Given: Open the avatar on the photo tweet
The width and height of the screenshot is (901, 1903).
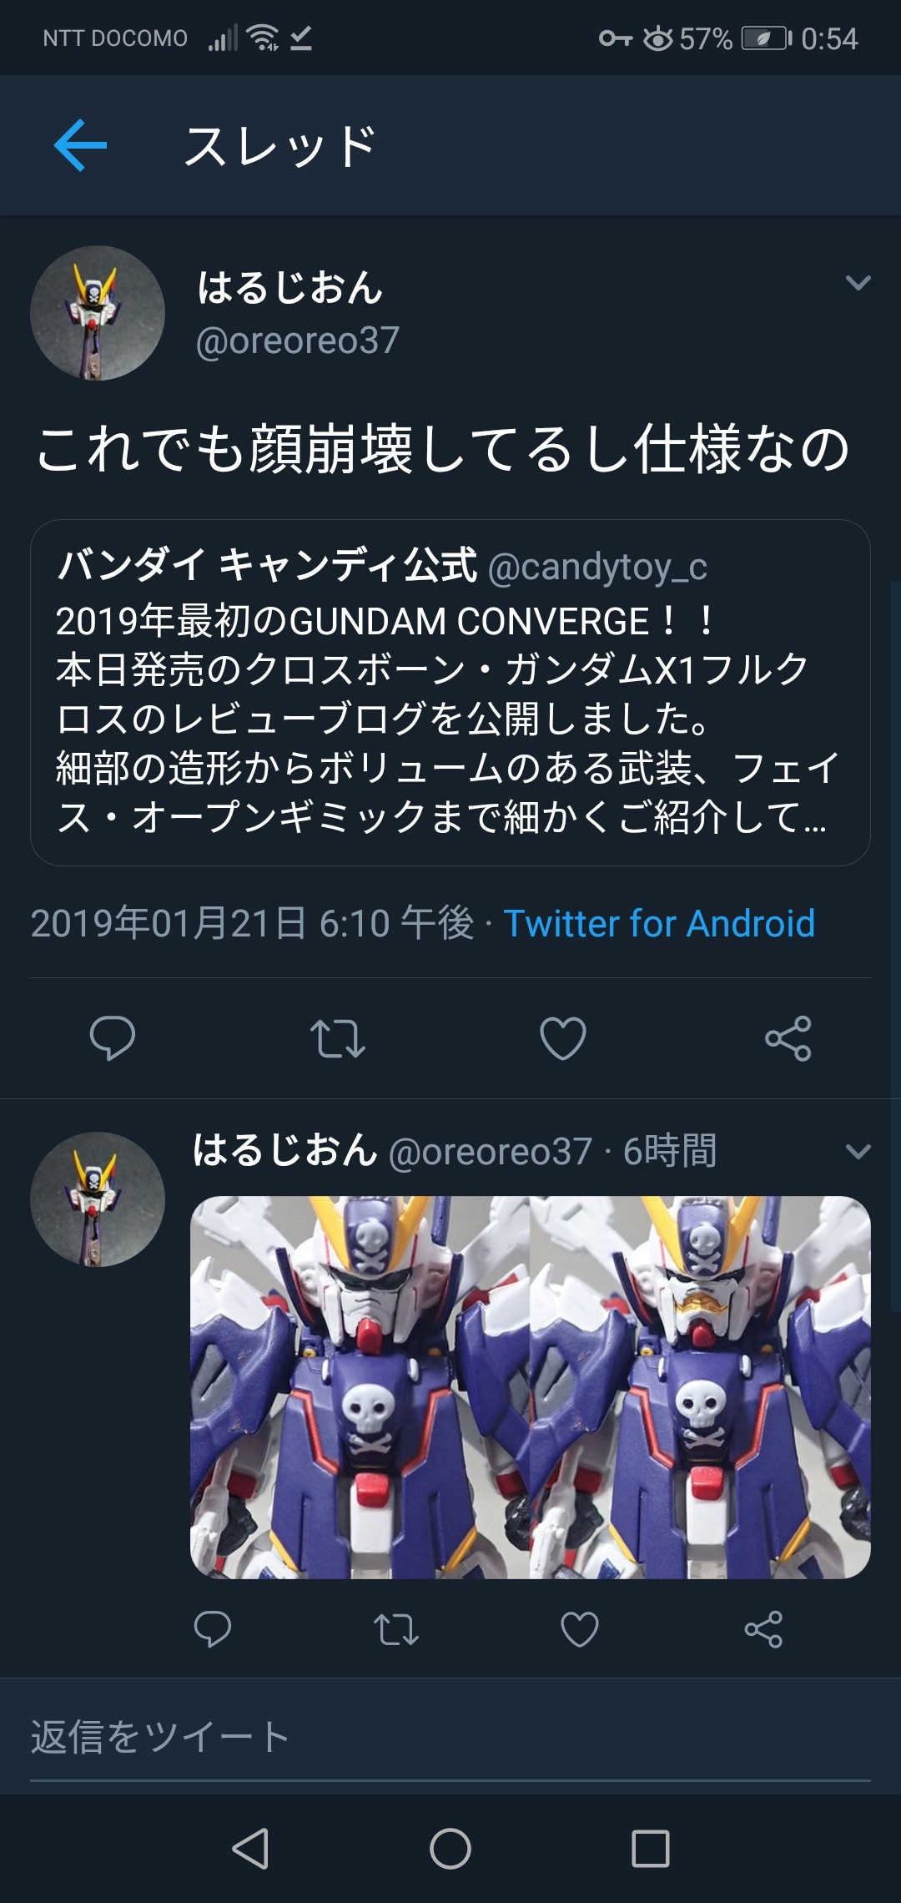Looking at the screenshot, I should [98, 1199].
